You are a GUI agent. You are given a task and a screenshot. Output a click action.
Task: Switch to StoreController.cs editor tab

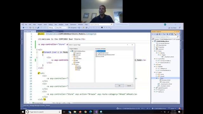[42, 31]
